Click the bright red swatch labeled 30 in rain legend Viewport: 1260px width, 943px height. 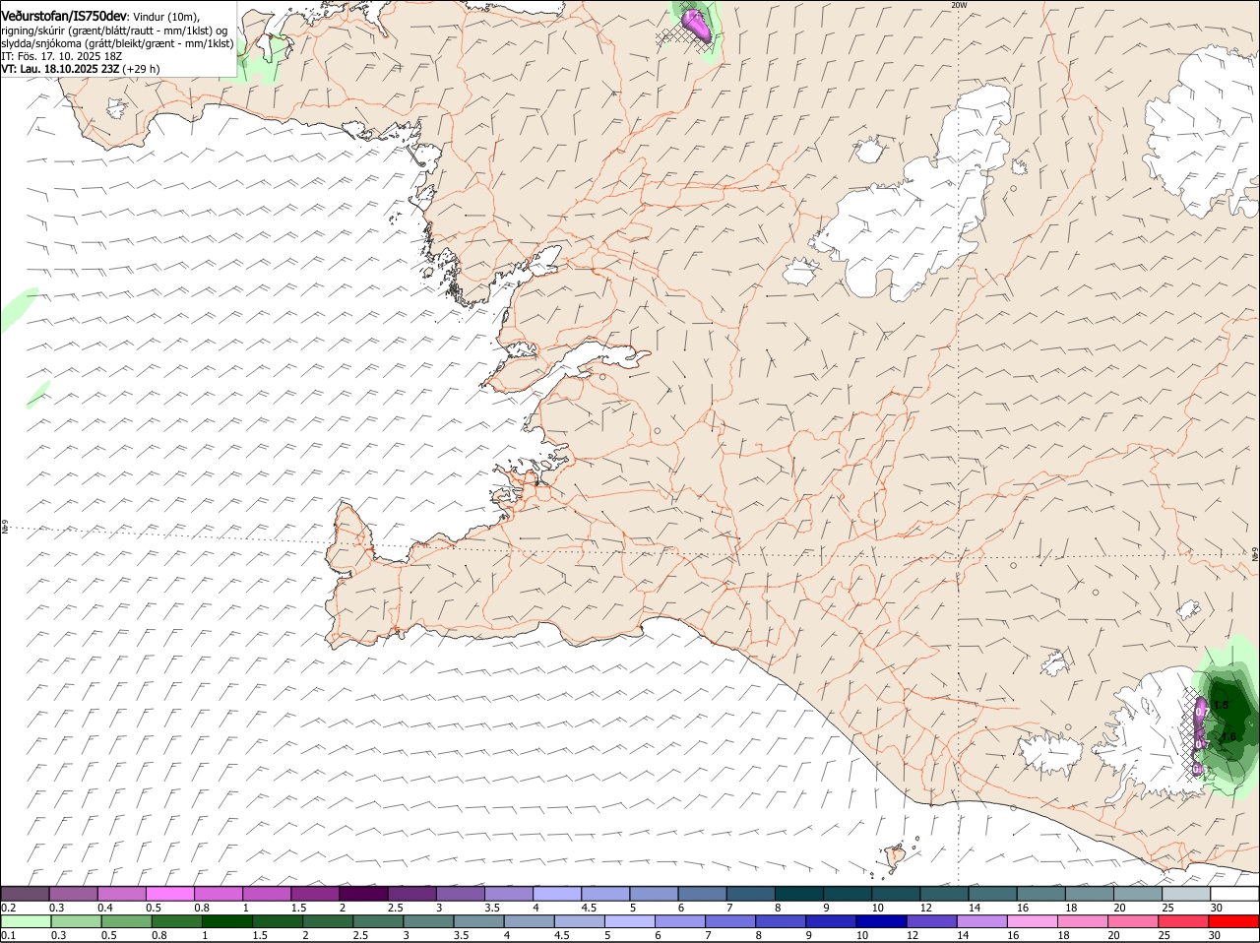(1232, 921)
